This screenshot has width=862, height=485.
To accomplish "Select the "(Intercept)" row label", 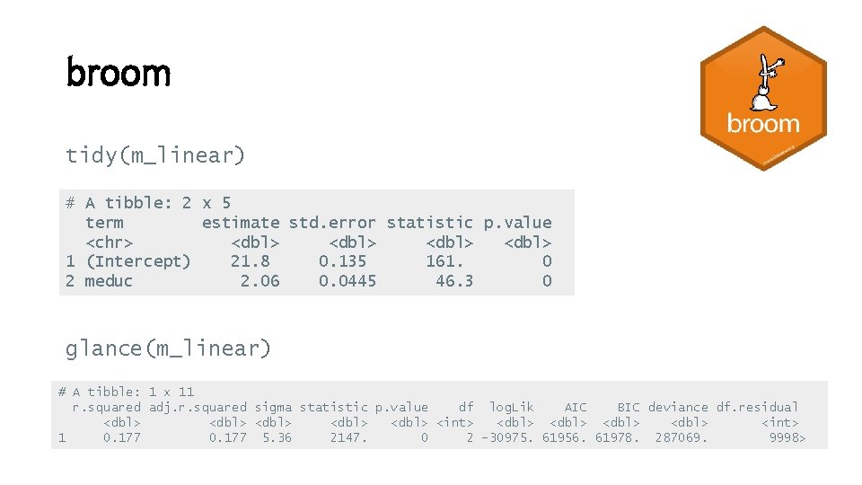I will [x=137, y=261].
